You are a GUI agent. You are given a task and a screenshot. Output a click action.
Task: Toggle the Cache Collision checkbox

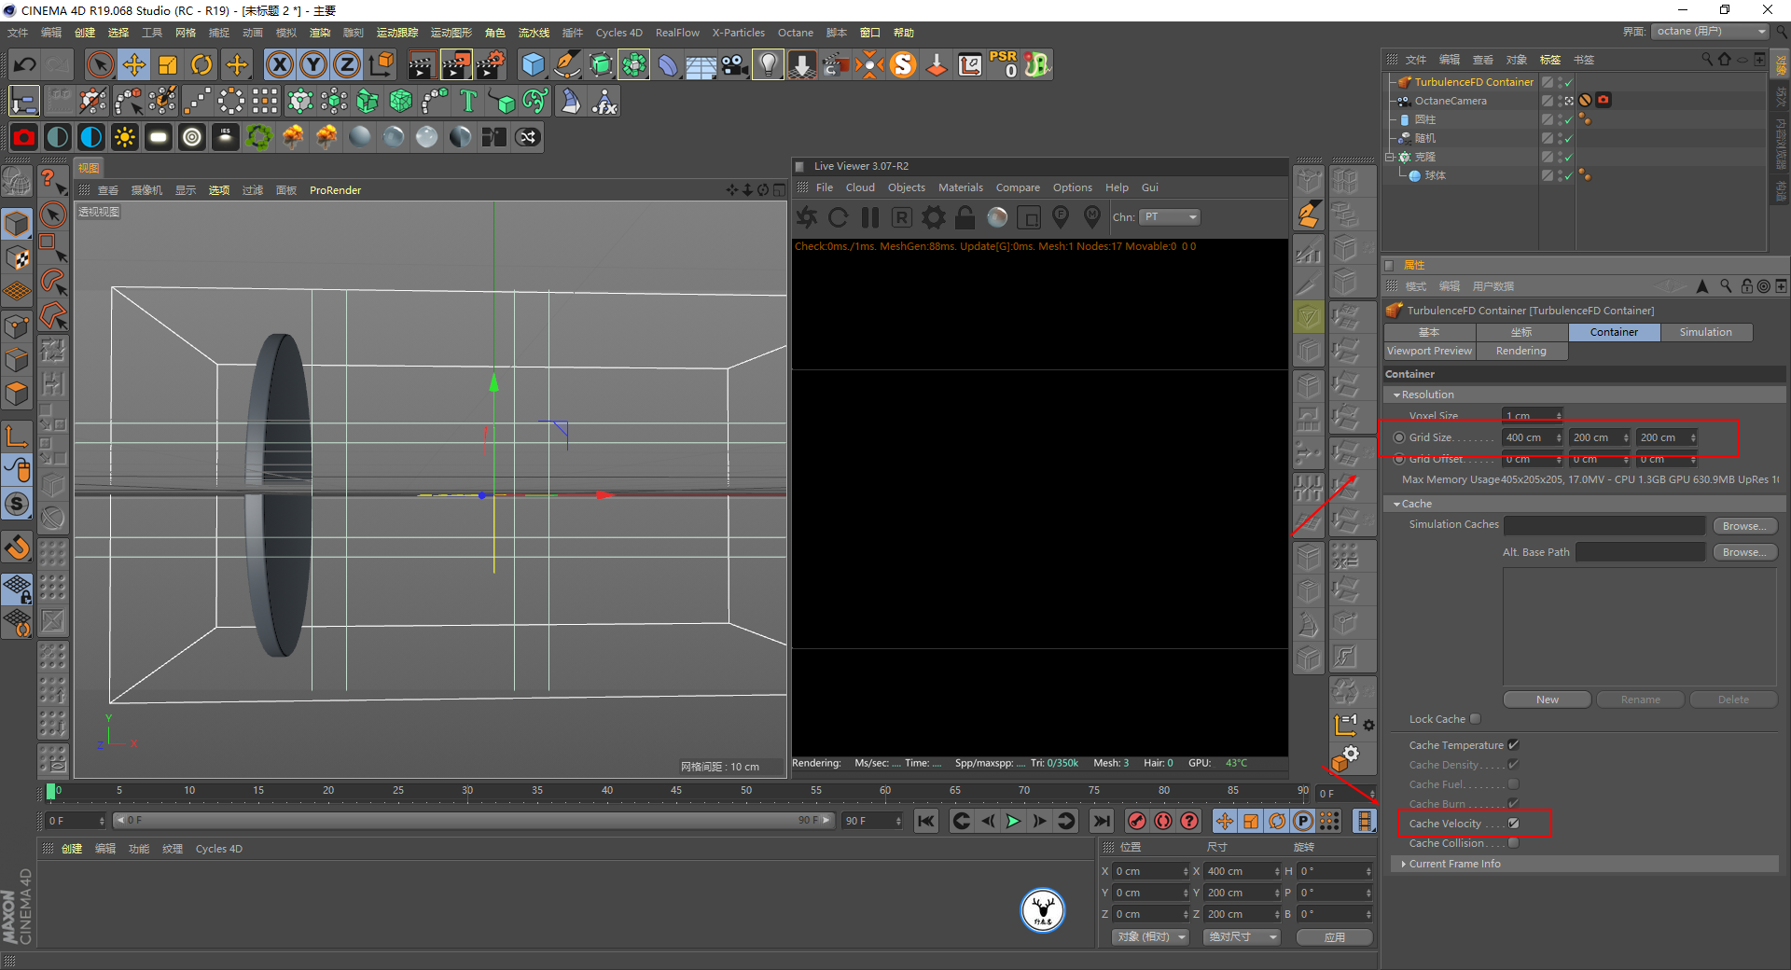coord(1513,843)
